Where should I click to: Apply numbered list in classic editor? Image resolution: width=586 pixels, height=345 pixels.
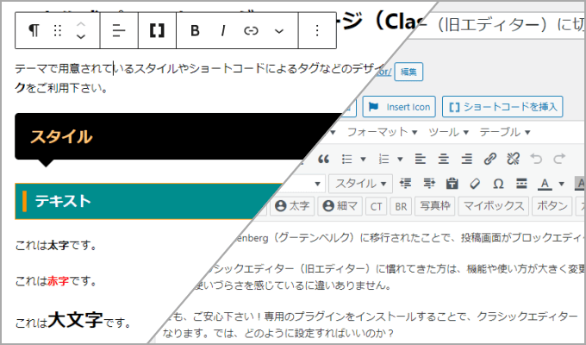(x=384, y=159)
